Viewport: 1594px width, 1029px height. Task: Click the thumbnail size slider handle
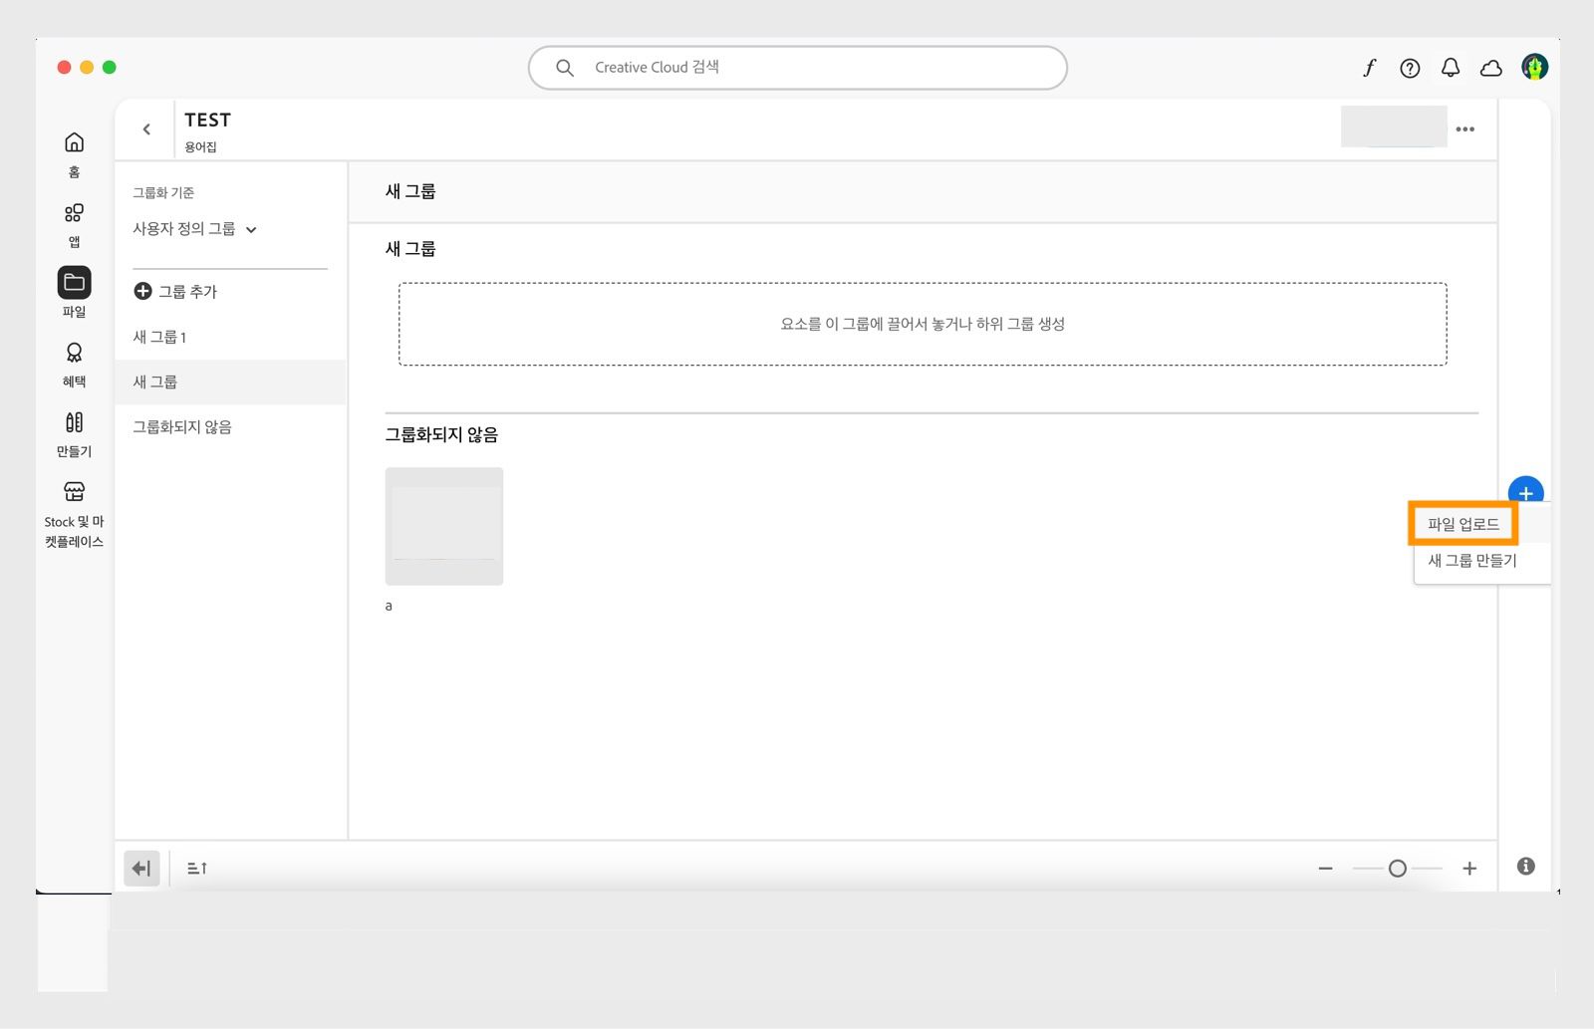1398,869
